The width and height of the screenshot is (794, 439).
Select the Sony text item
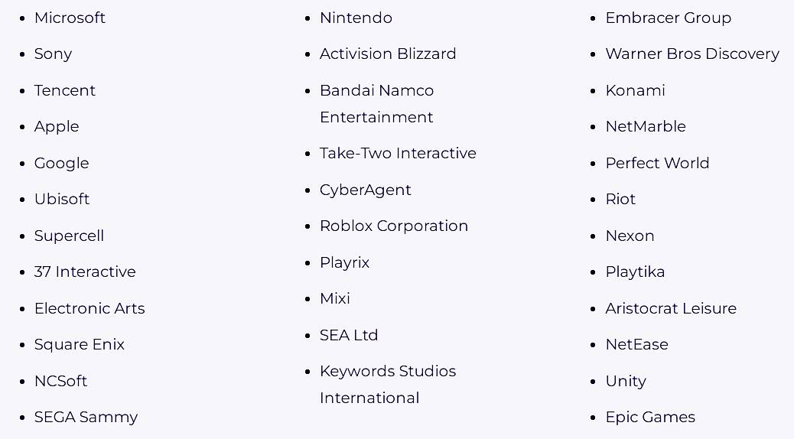click(x=54, y=54)
